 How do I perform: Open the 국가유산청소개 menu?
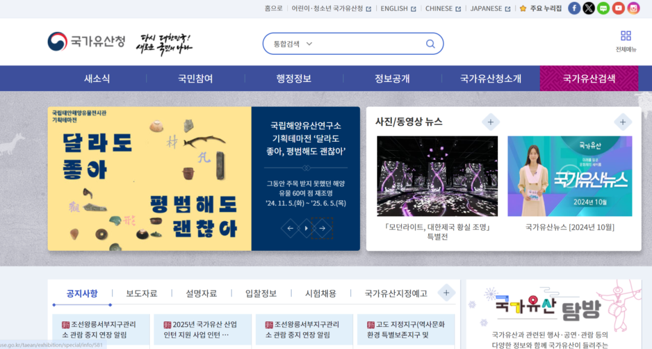coord(491,78)
